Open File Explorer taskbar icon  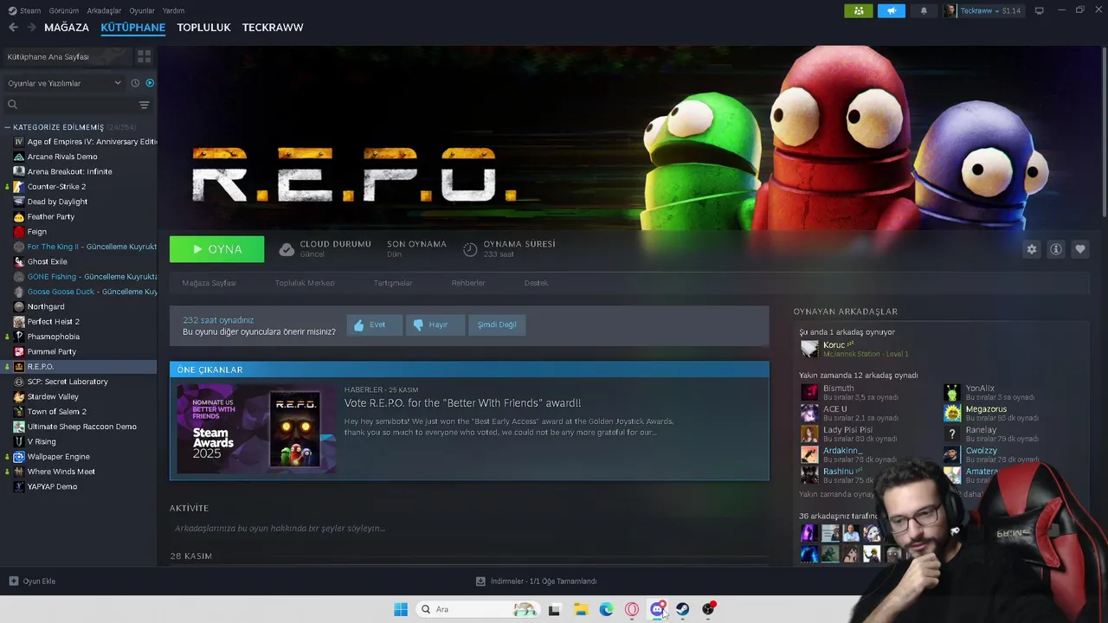[581, 609]
